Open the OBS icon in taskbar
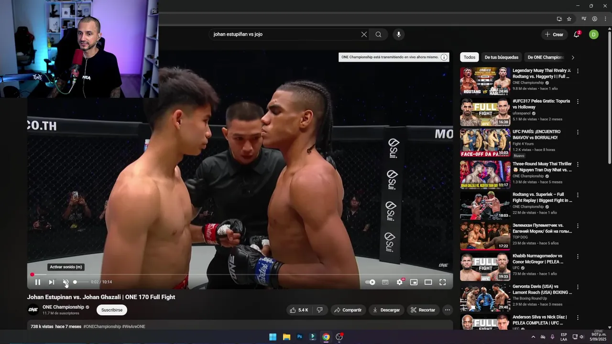Screen dimensions: 612x344 pos(339,337)
